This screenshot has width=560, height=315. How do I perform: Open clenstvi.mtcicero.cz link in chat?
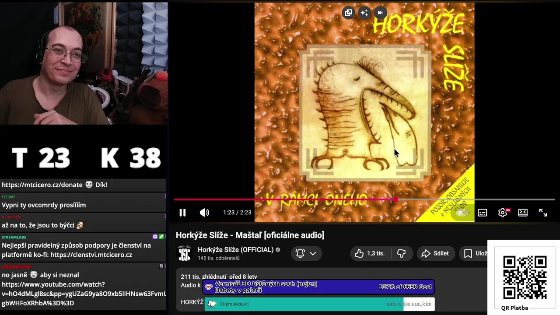coord(92,255)
